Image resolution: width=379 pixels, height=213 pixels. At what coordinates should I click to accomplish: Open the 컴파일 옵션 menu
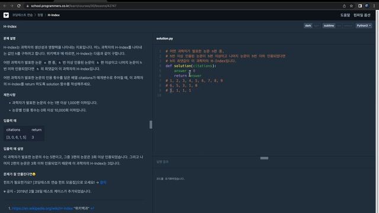[362, 15]
